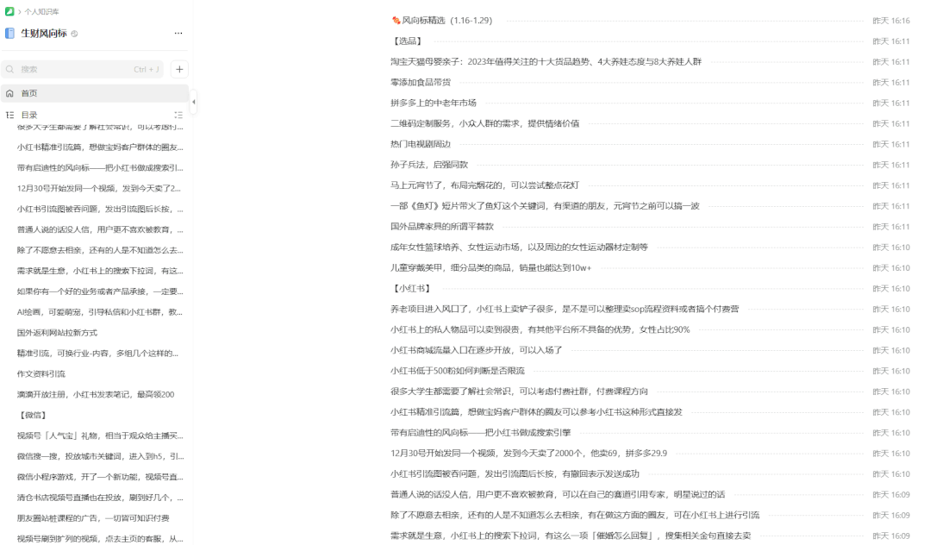
Task: Open the 零添加食品带货 entry
Action: click(421, 82)
